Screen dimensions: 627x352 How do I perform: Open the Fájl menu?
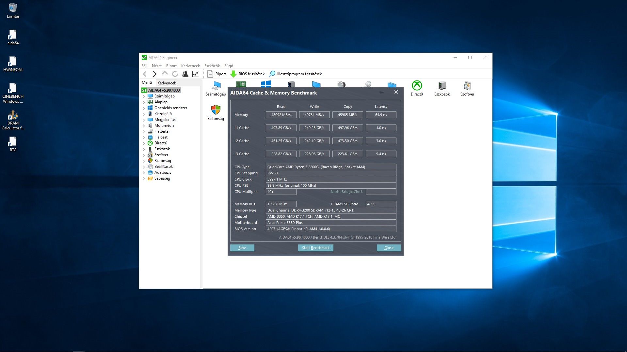coord(144,66)
